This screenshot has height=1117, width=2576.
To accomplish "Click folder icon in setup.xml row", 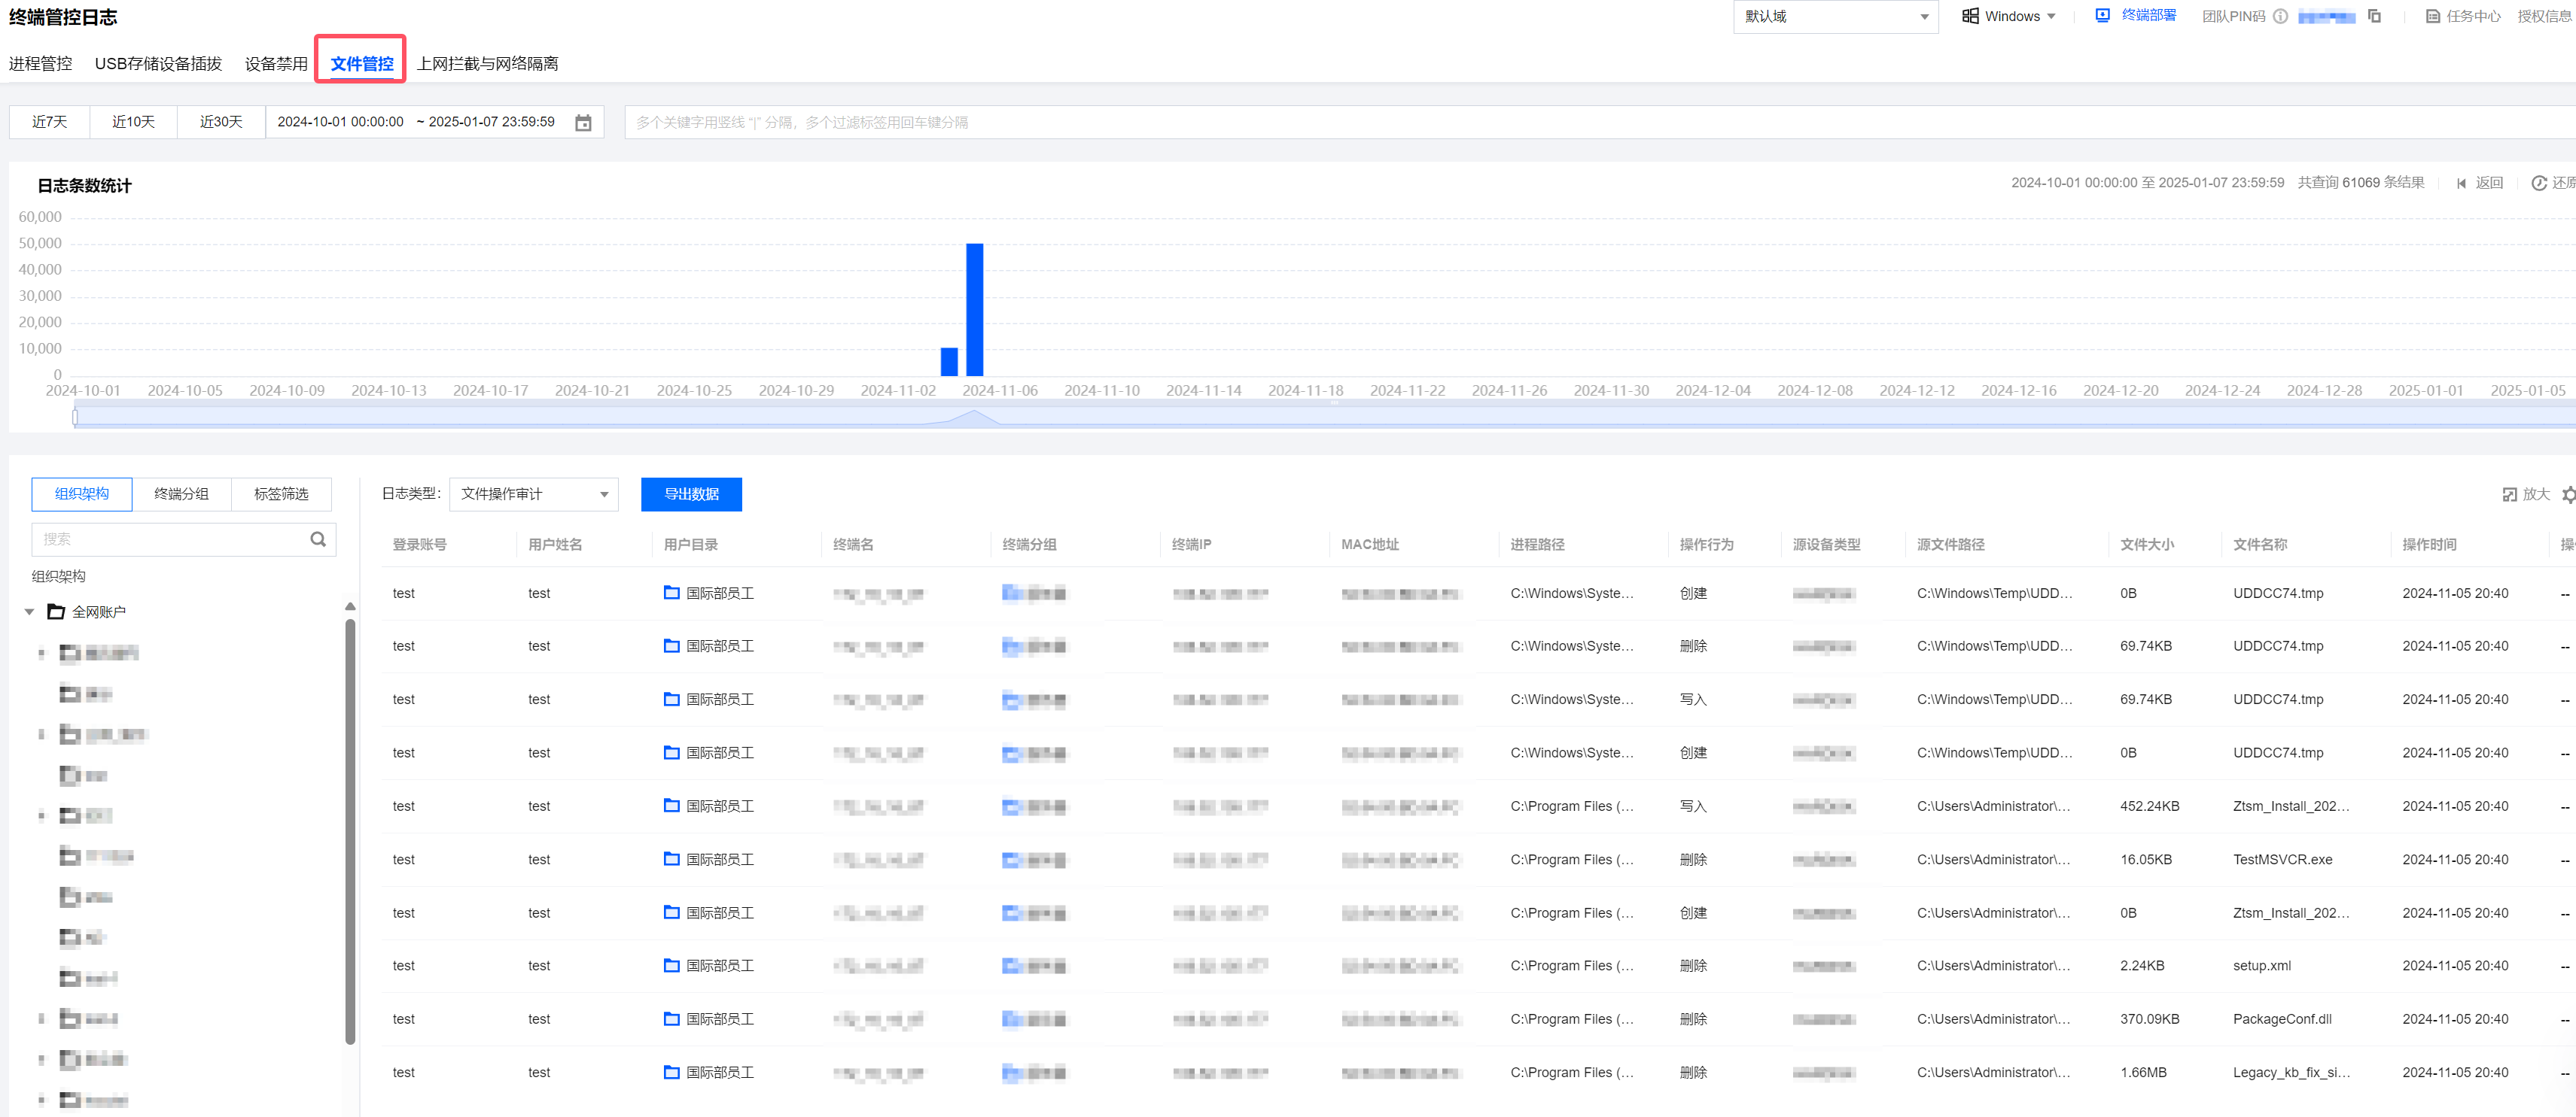I will (671, 965).
